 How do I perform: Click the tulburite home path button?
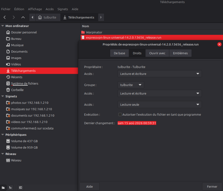[48, 17]
